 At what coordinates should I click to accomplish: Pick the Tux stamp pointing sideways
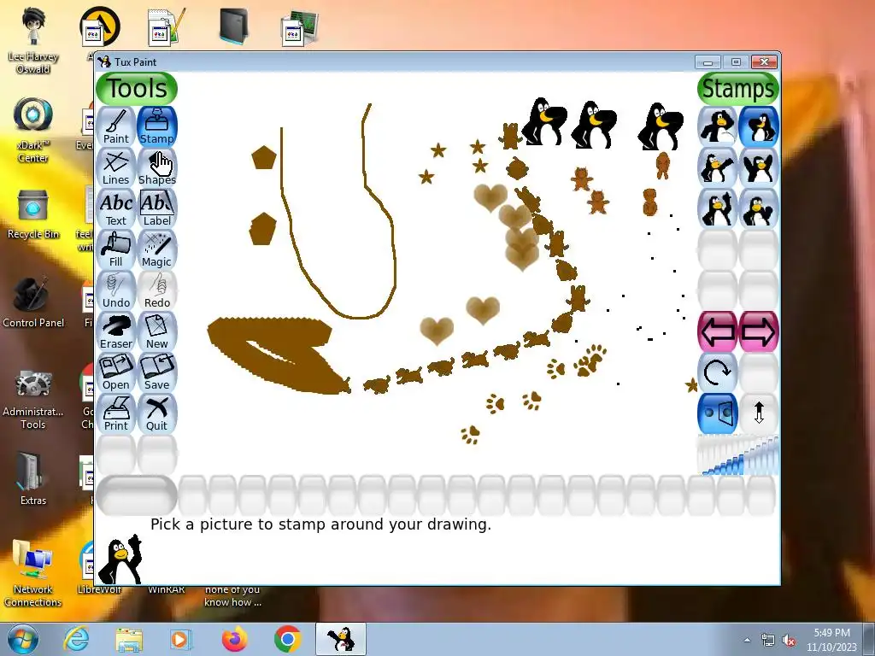pos(718,168)
